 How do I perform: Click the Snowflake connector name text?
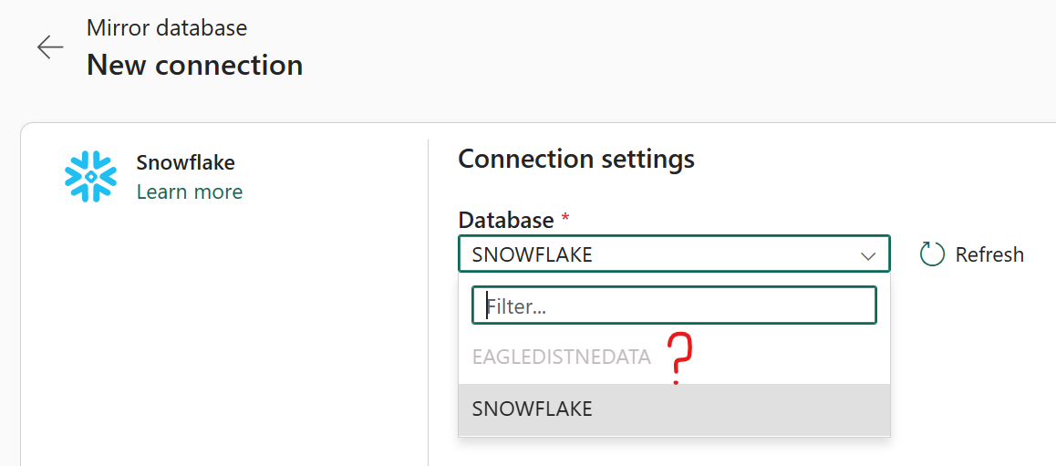[186, 162]
